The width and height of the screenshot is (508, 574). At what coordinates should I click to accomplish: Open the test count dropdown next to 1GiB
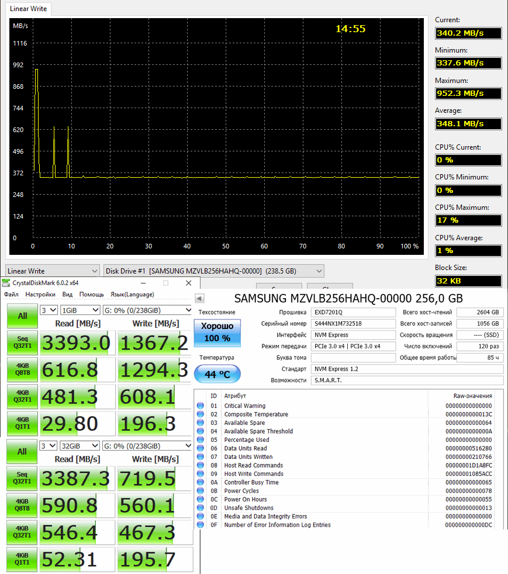[49, 310]
